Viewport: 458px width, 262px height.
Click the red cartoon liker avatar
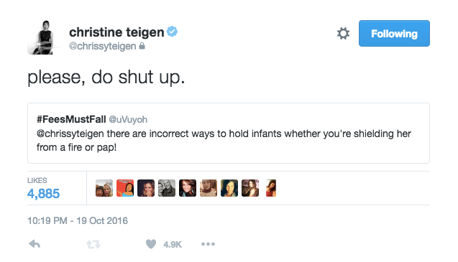tap(125, 188)
